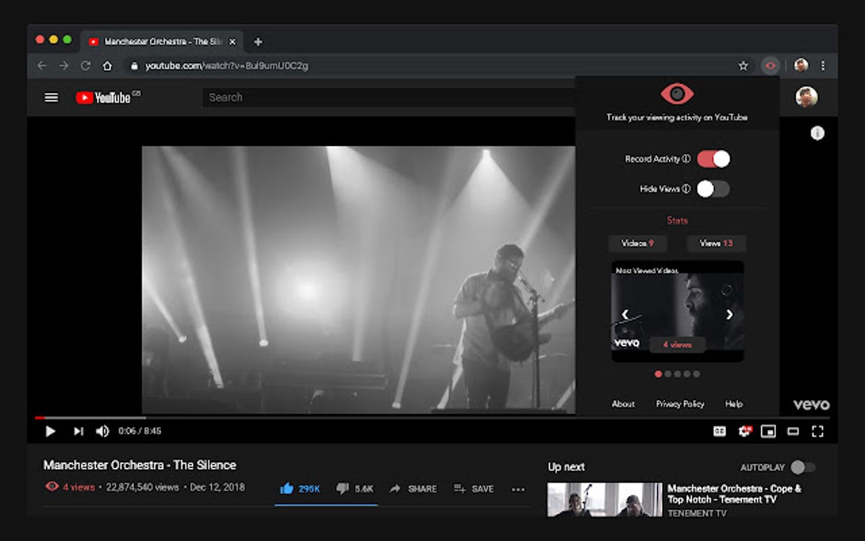Open the YouTube sidebar hamburger menu

pyautogui.click(x=51, y=97)
